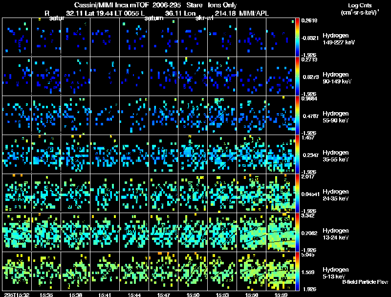Open the 24-35 keV panel at 15:44
The image size is (391, 297).
134,194
